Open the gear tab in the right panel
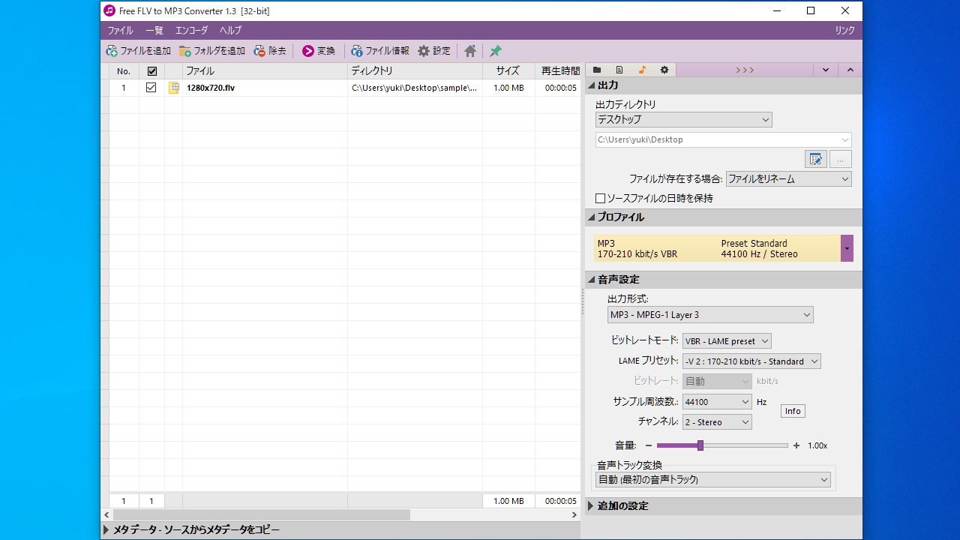This screenshot has width=960, height=540. pos(664,70)
